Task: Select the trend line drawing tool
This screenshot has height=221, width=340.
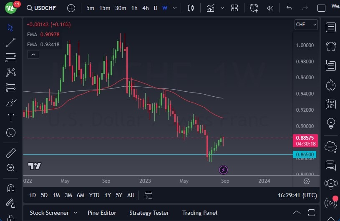Action: tap(11, 43)
